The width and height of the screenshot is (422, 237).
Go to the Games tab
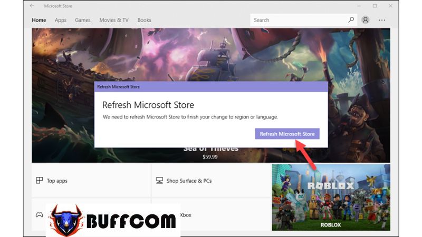tap(83, 20)
